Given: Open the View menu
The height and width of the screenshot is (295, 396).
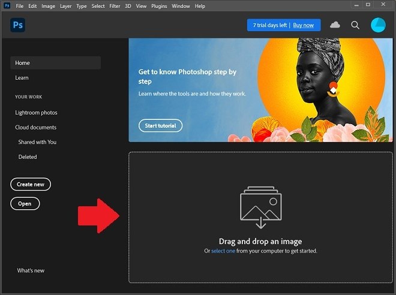Looking at the screenshot, I should point(141,6).
